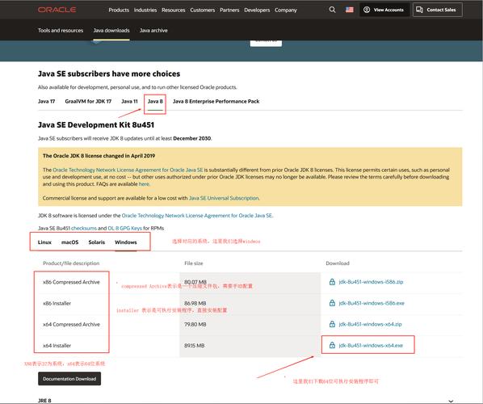Click the 89.15 MB file size

pos(194,346)
